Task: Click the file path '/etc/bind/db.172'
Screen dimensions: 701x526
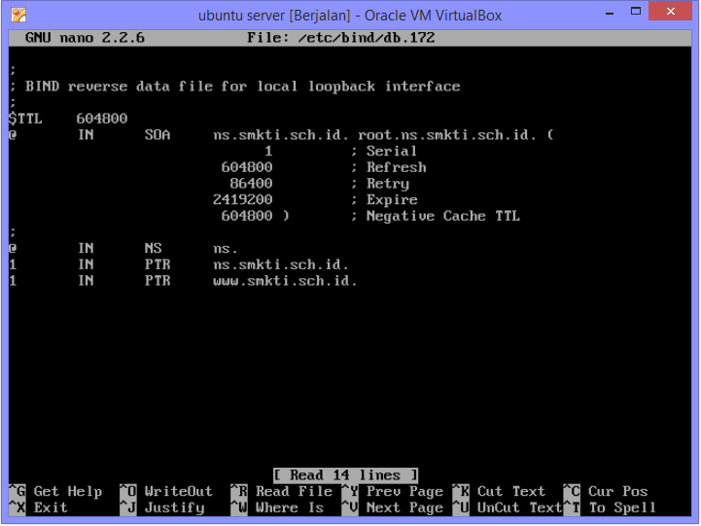Action: (x=367, y=38)
